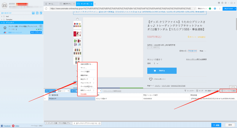Switch to bottom tab 1 グッズ>文具

click(58, 123)
